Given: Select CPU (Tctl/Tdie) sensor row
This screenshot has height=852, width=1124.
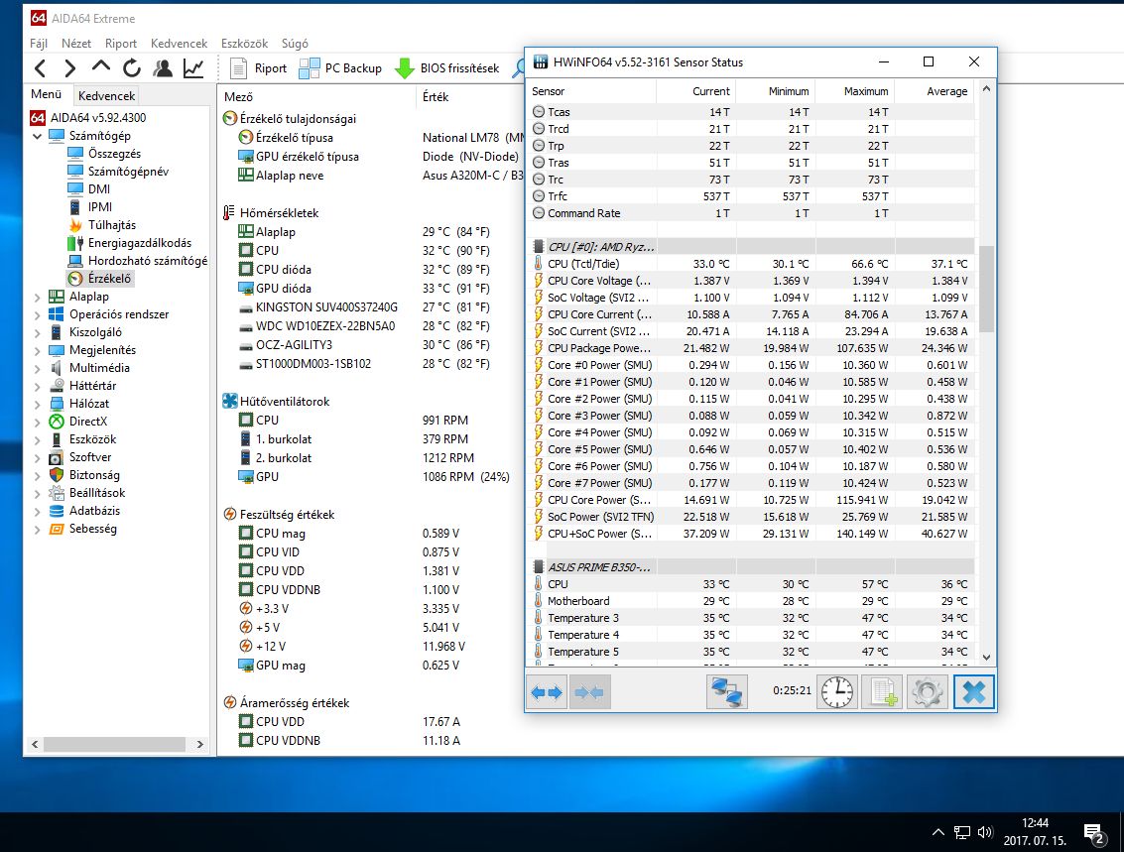Looking at the screenshot, I should pos(751,264).
